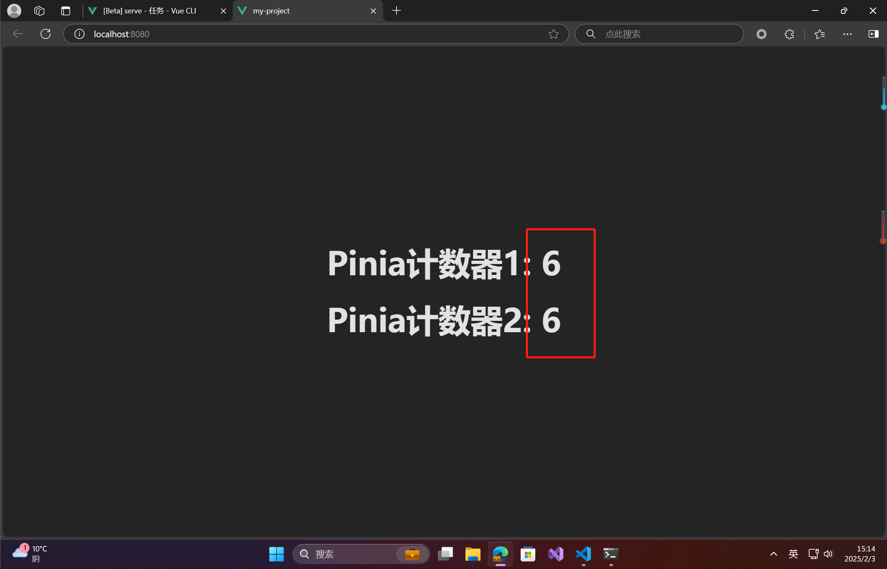Image resolution: width=887 pixels, height=569 pixels.
Task: Open Windows Terminal from the taskbar
Action: point(611,554)
